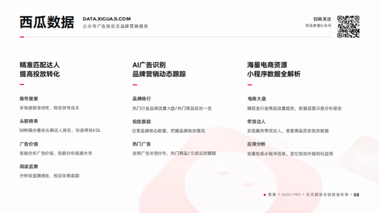This screenshot has width=379, height=213.
Task: Click the page number 08 in footer
Action: tap(357, 195)
